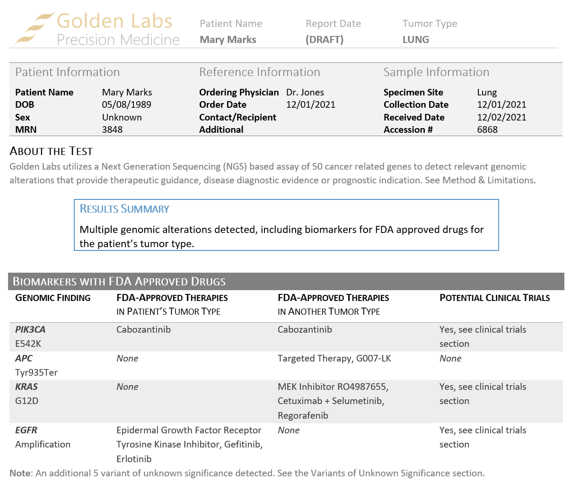Screen dimensions: 571x482
Task: Click the PIK3CA E542K genomic finding
Action: pos(30,336)
